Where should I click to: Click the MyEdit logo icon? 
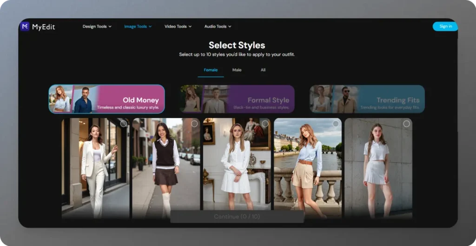pyautogui.click(x=25, y=27)
